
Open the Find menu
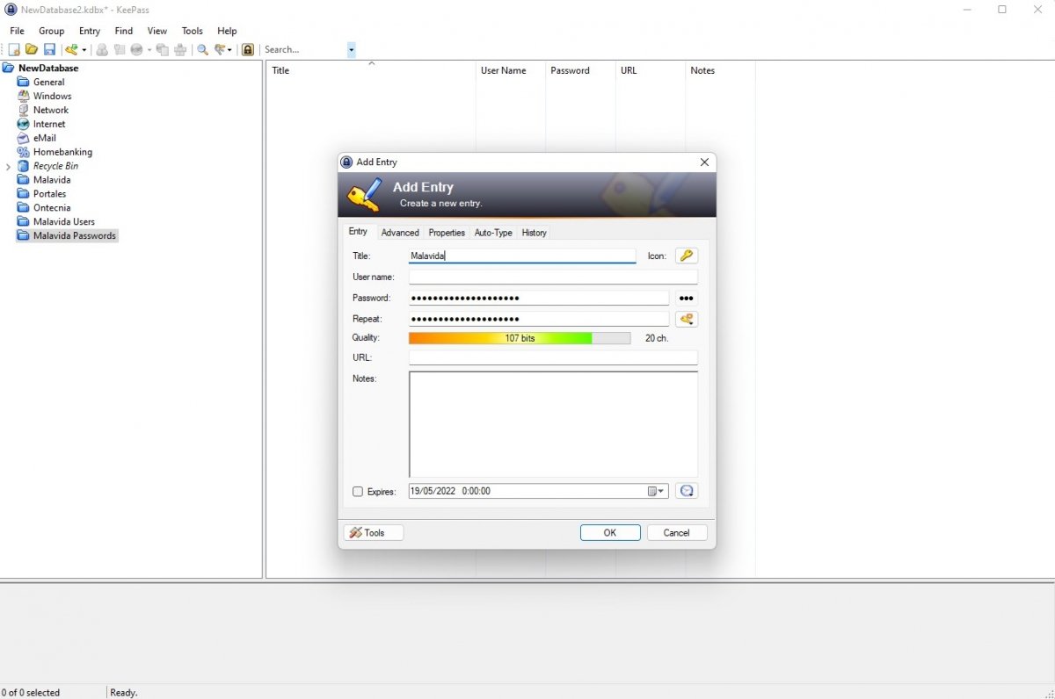[124, 31]
